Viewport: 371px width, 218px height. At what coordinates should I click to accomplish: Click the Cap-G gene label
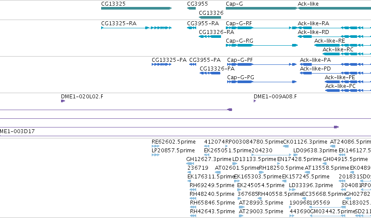point(234,4)
